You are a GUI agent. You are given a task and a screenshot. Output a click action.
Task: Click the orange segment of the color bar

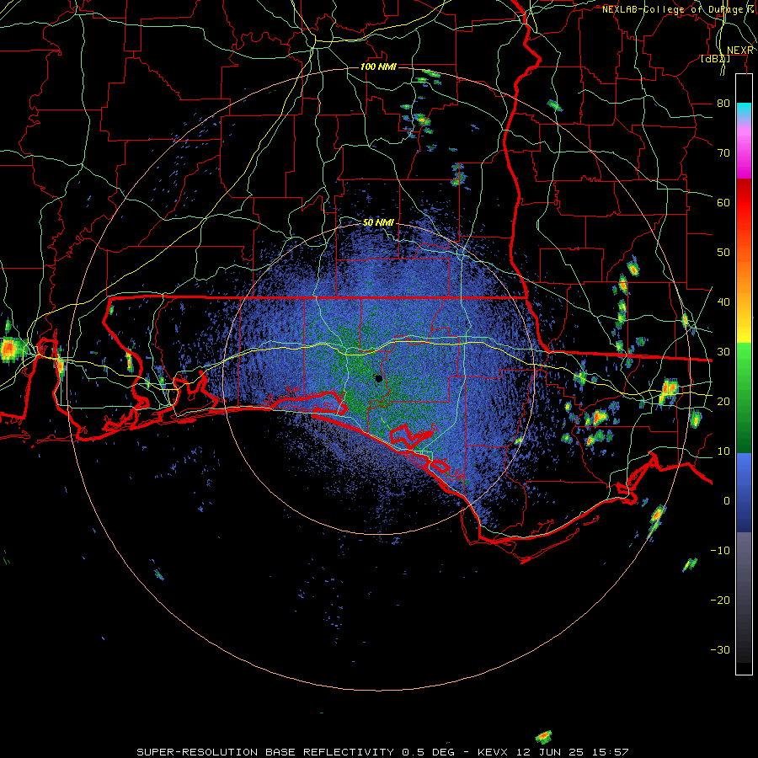point(744,278)
